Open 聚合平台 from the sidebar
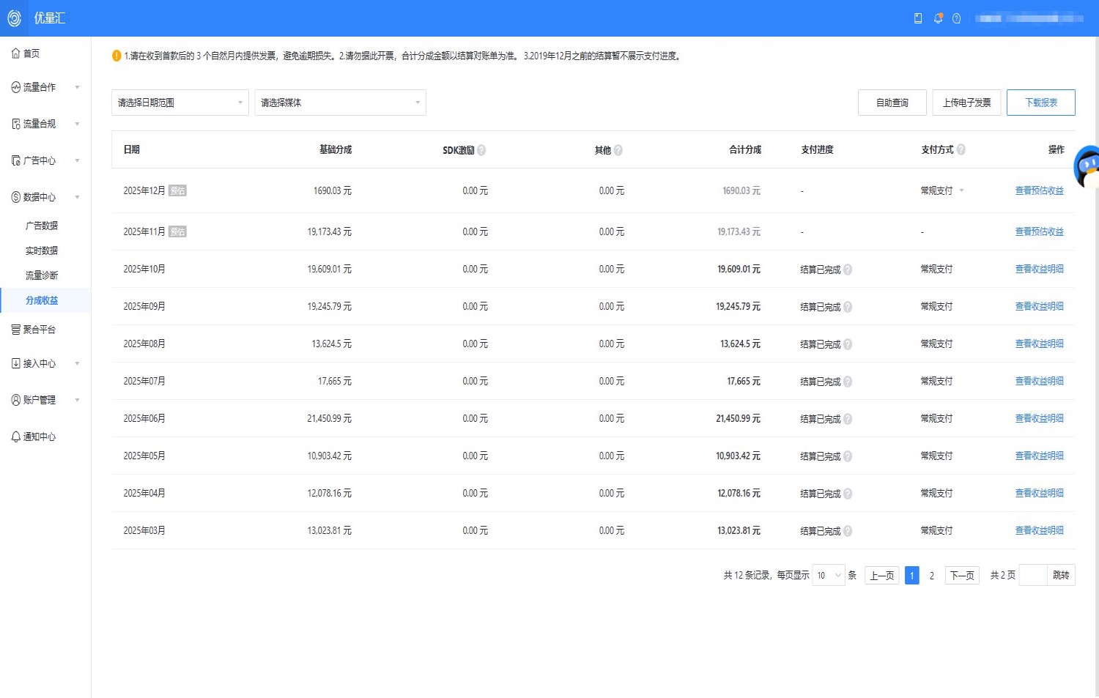 (39, 330)
